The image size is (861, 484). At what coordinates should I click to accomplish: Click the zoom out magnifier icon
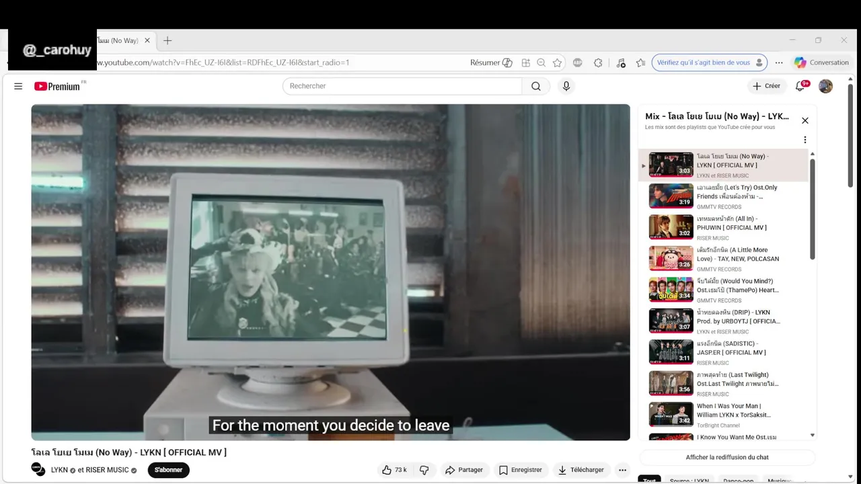541,63
